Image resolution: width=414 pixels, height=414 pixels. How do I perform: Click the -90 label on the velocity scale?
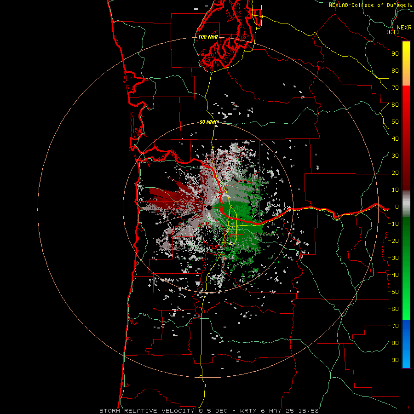(393, 360)
